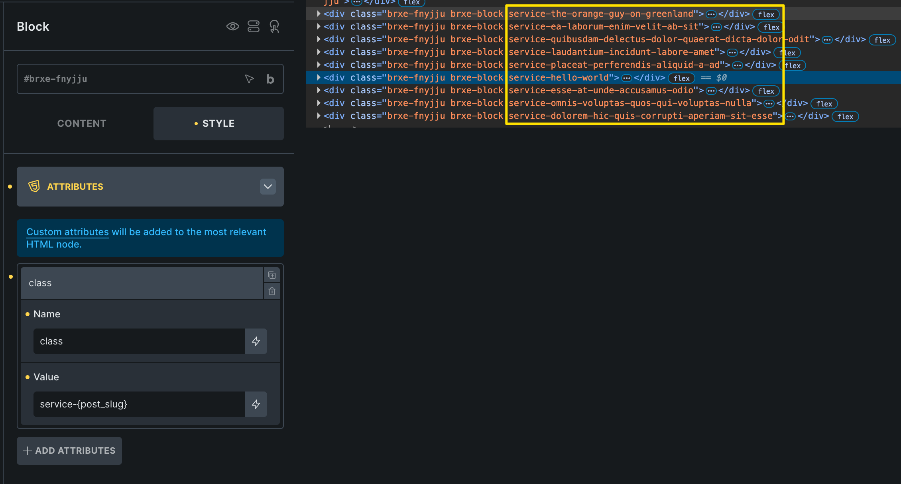Toggle flex badge on service-ea-laborum row
The image size is (901, 484).
click(x=771, y=27)
